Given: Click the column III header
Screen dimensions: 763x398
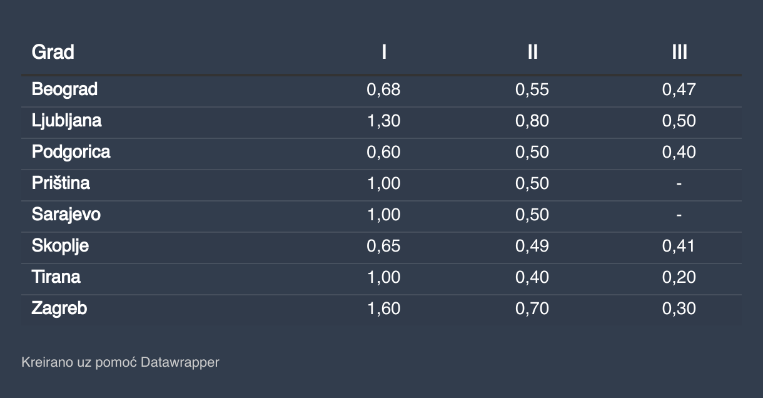Looking at the screenshot, I should 679,52.
